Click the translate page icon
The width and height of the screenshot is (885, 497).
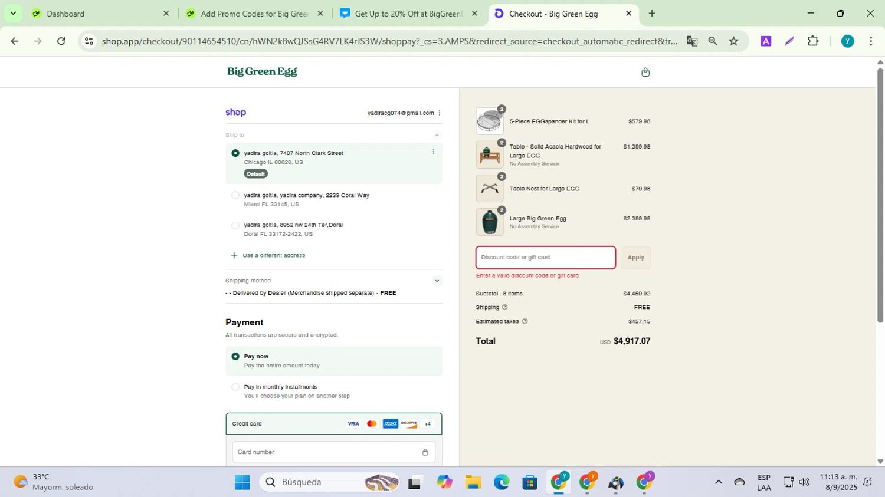point(692,41)
